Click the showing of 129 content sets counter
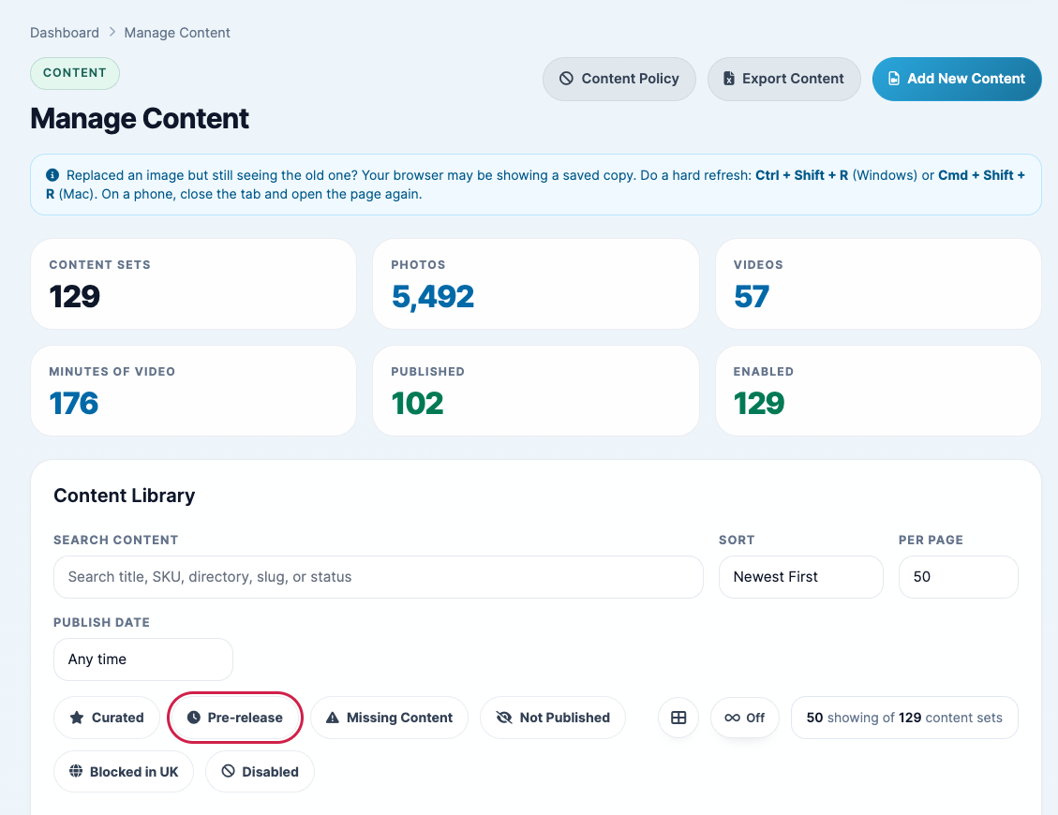The image size is (1058, 815). point(904,718)
